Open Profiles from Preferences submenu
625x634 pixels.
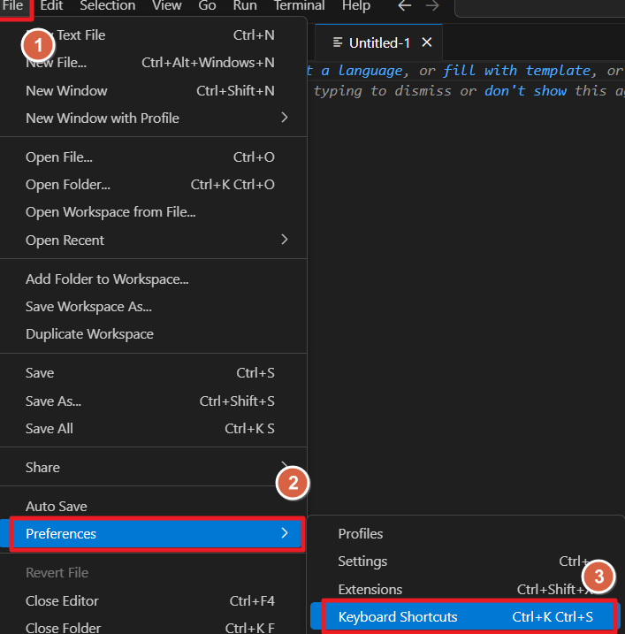click(x=465, y=534)
